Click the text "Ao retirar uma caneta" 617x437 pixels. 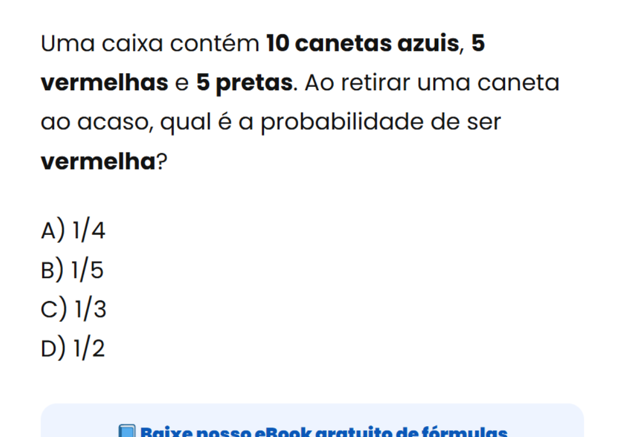(x=432, y=83)
